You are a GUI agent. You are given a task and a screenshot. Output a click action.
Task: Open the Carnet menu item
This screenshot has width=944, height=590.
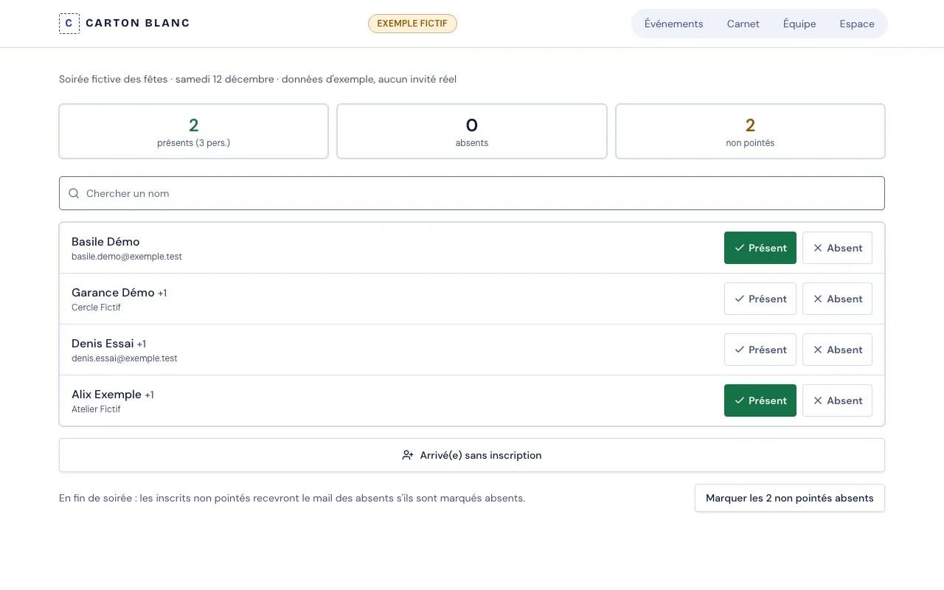pyautogui.click(x=743, y=24)
